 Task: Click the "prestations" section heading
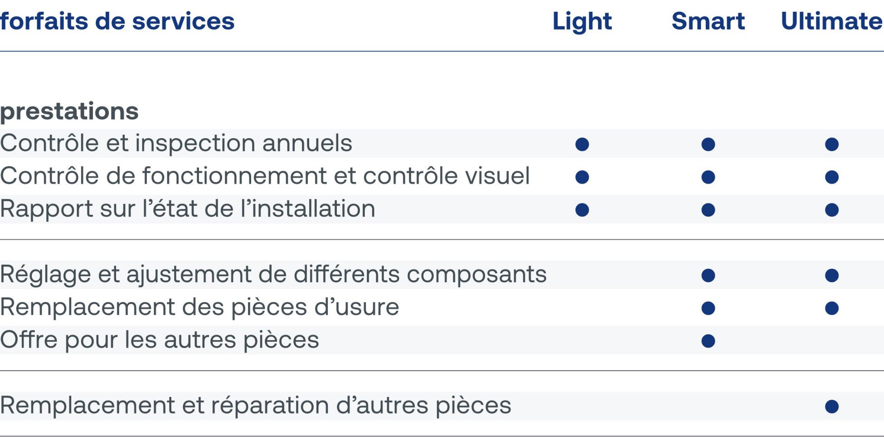coord(69,111)
